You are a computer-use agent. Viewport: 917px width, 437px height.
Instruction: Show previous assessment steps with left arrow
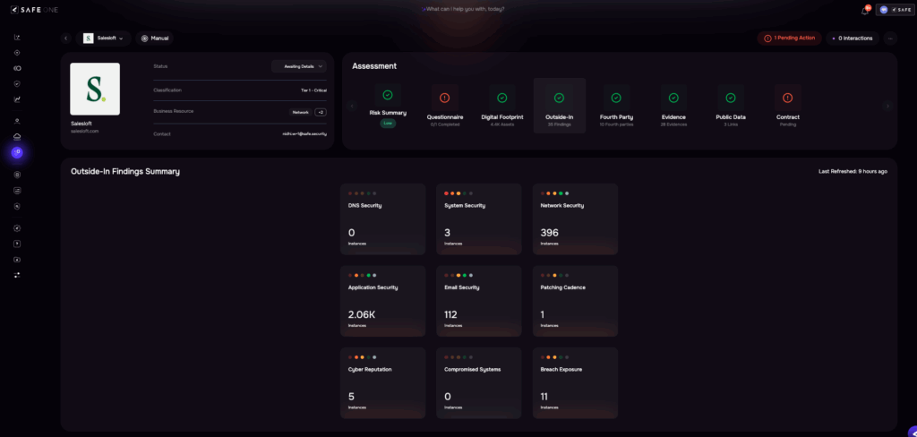click(352, 106)
